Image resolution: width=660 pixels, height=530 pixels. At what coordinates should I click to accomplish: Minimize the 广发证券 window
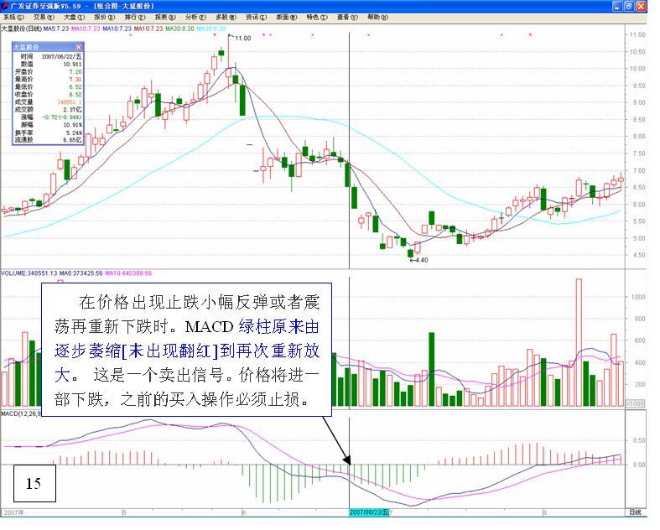[617, 7]
